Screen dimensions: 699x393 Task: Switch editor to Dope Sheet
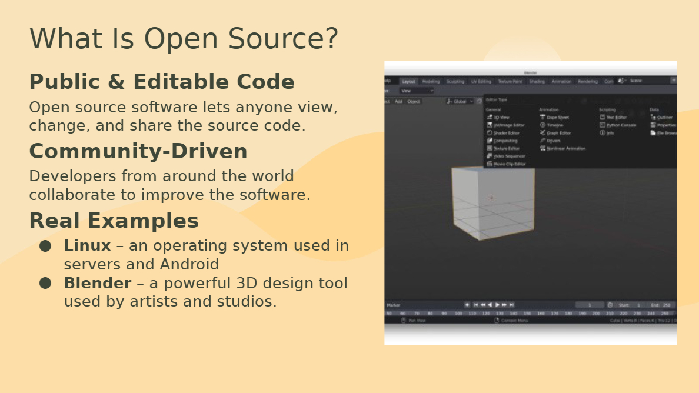click(557, 118)
